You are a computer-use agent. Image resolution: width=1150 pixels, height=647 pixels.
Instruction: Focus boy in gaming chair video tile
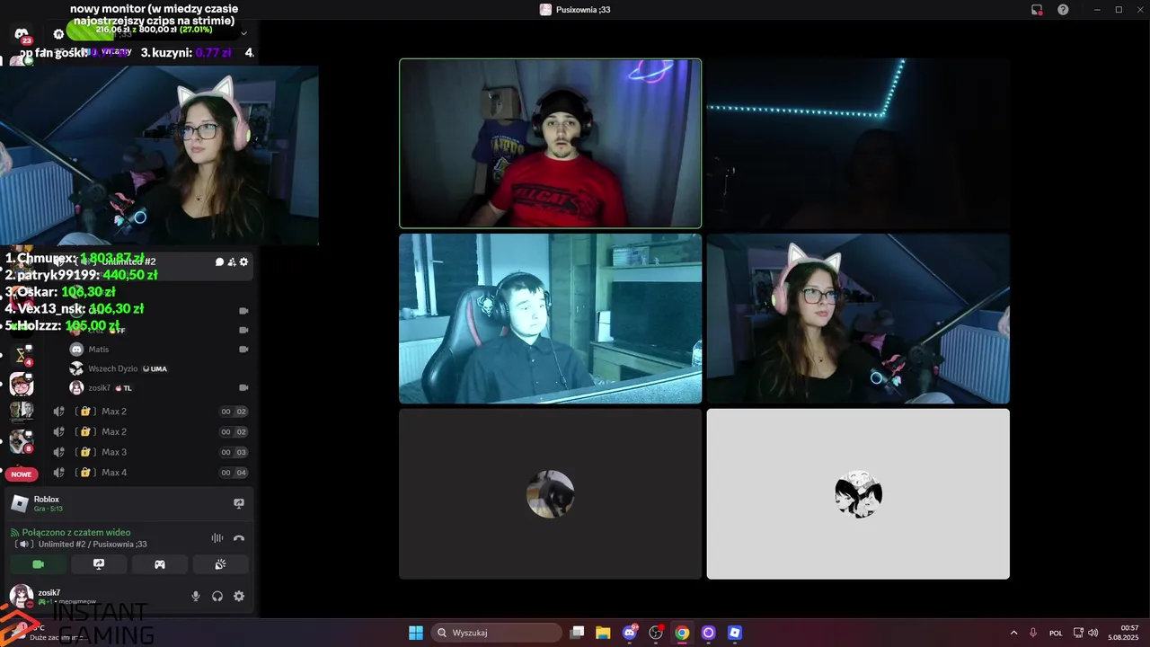550,319
